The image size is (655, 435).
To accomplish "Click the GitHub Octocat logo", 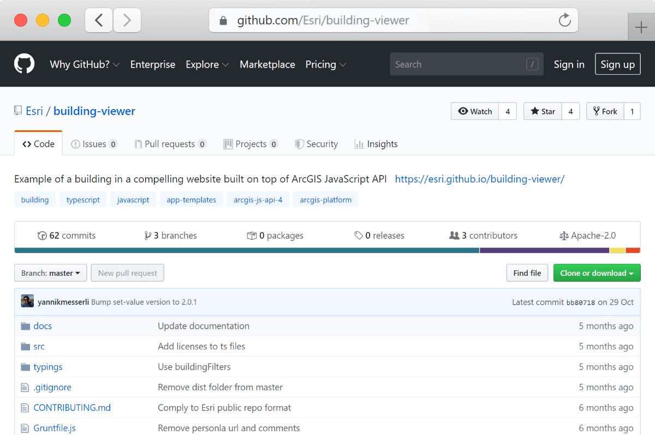I will (x=24, y=64).
